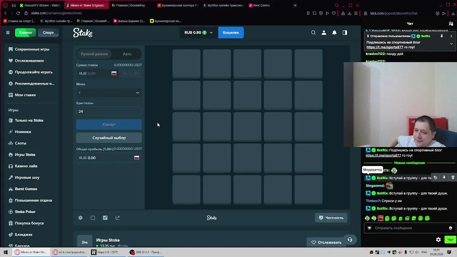Switch to Авто betting mode
457x257 pixels.
[x=127, y=54]
